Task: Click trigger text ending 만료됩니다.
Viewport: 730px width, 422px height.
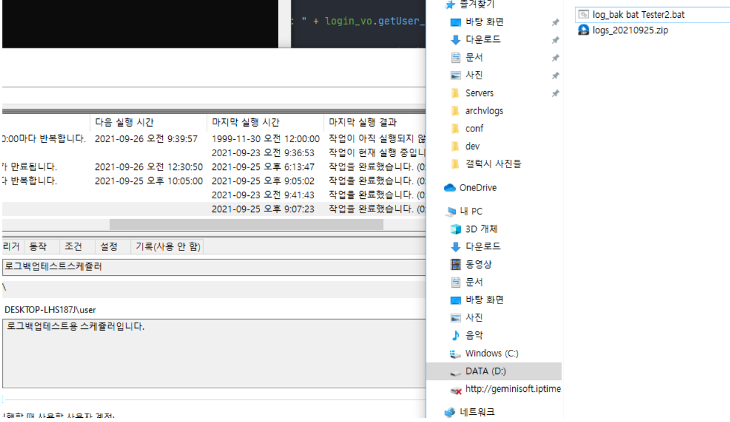Action: [x=30, y=167]
